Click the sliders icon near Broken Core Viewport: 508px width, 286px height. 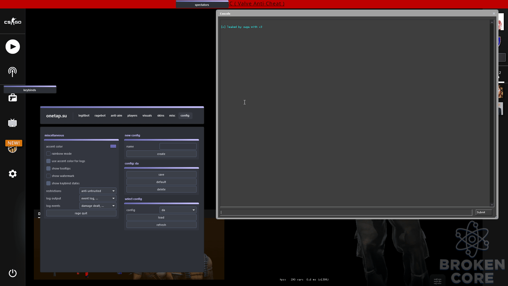[438, 281]
